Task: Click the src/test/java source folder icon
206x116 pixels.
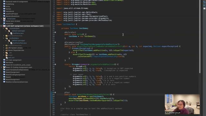Action: click(6, 38)
